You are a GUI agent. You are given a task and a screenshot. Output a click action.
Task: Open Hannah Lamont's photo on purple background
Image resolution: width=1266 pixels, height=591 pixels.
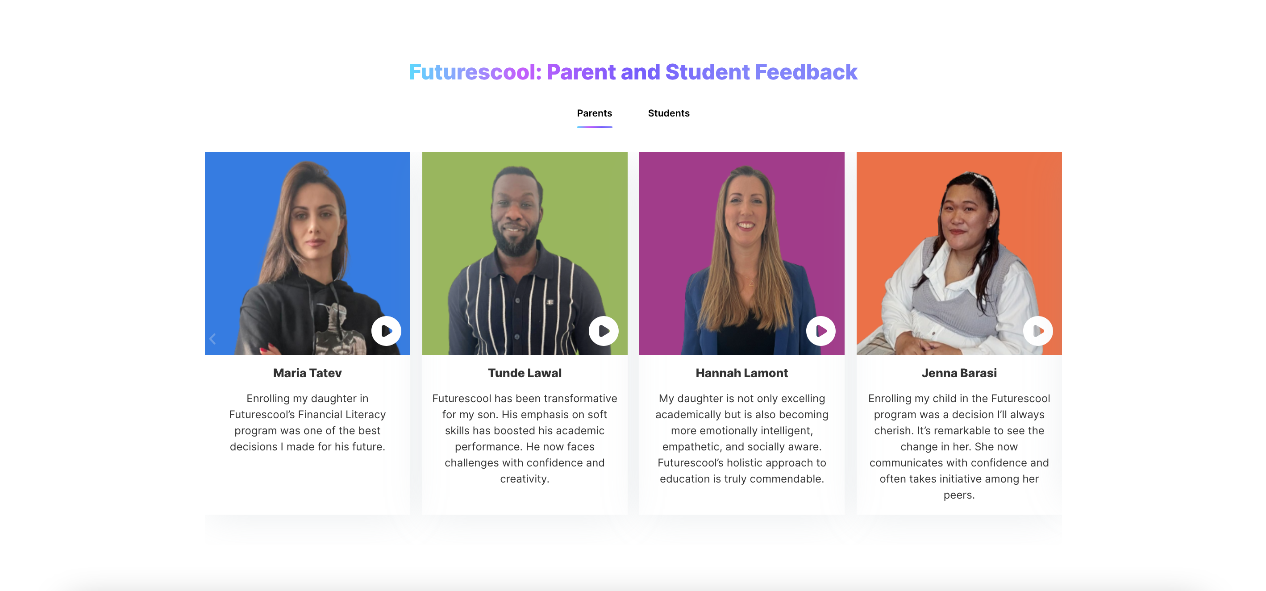tap(741, 253)
